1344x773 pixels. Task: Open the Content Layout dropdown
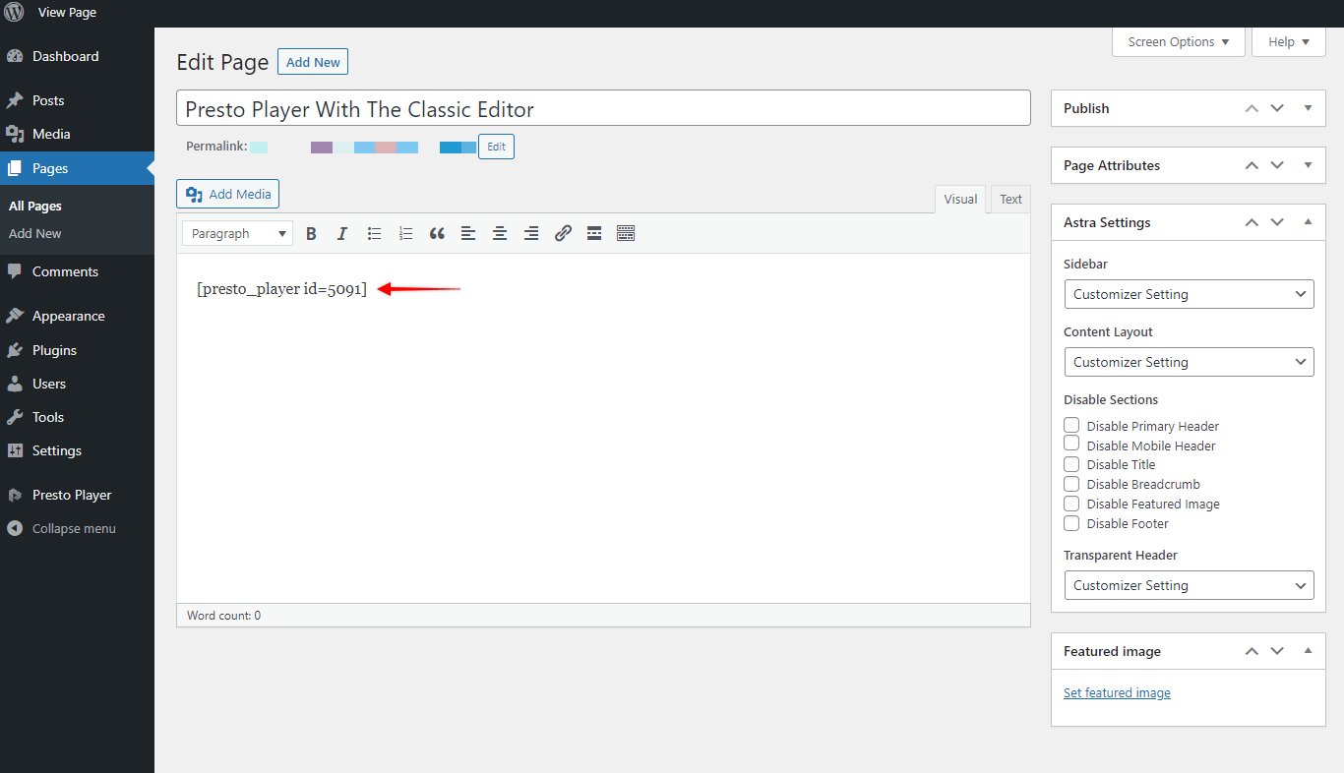point(1189,362)
